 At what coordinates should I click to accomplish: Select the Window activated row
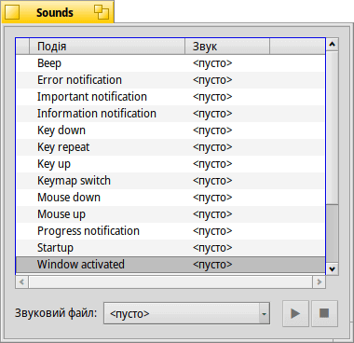point(170,265)
